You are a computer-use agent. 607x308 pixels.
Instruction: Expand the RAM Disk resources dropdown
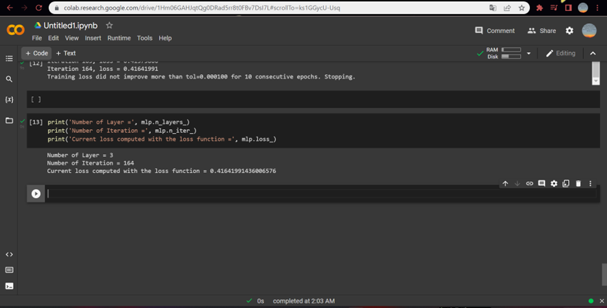coord(529,54)
